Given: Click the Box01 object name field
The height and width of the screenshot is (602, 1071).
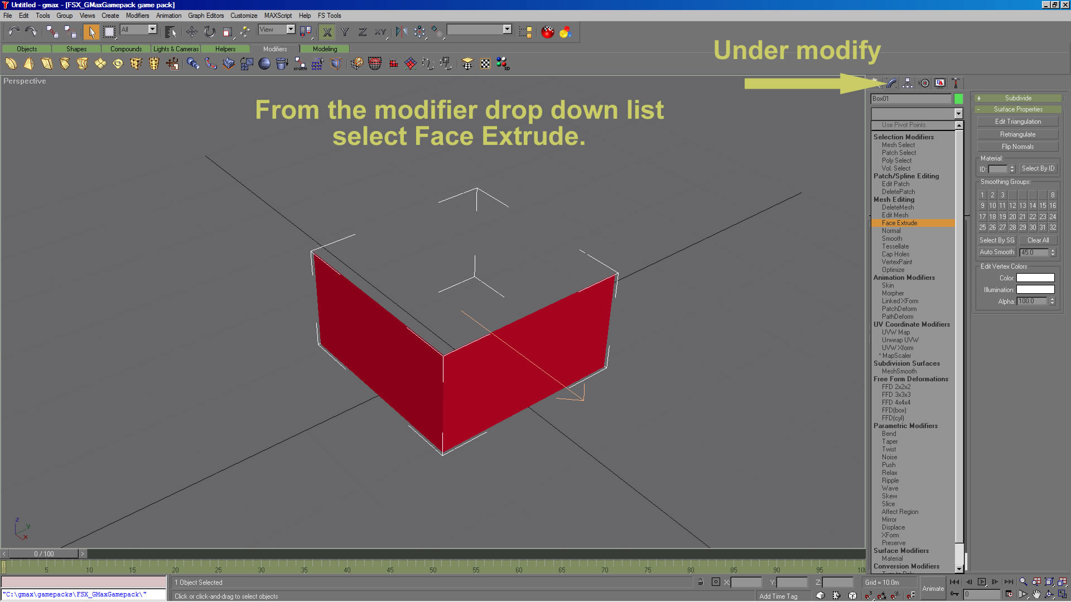Looking at the screenshot, I should click(x=910, y=99).
